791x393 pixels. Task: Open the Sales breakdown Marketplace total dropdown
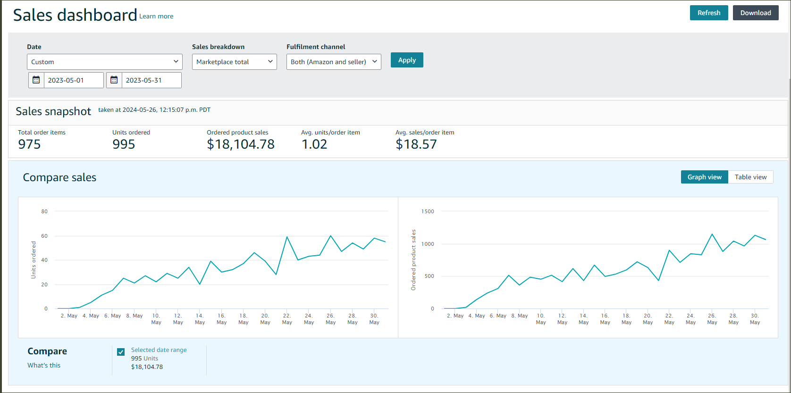point(234,62)
